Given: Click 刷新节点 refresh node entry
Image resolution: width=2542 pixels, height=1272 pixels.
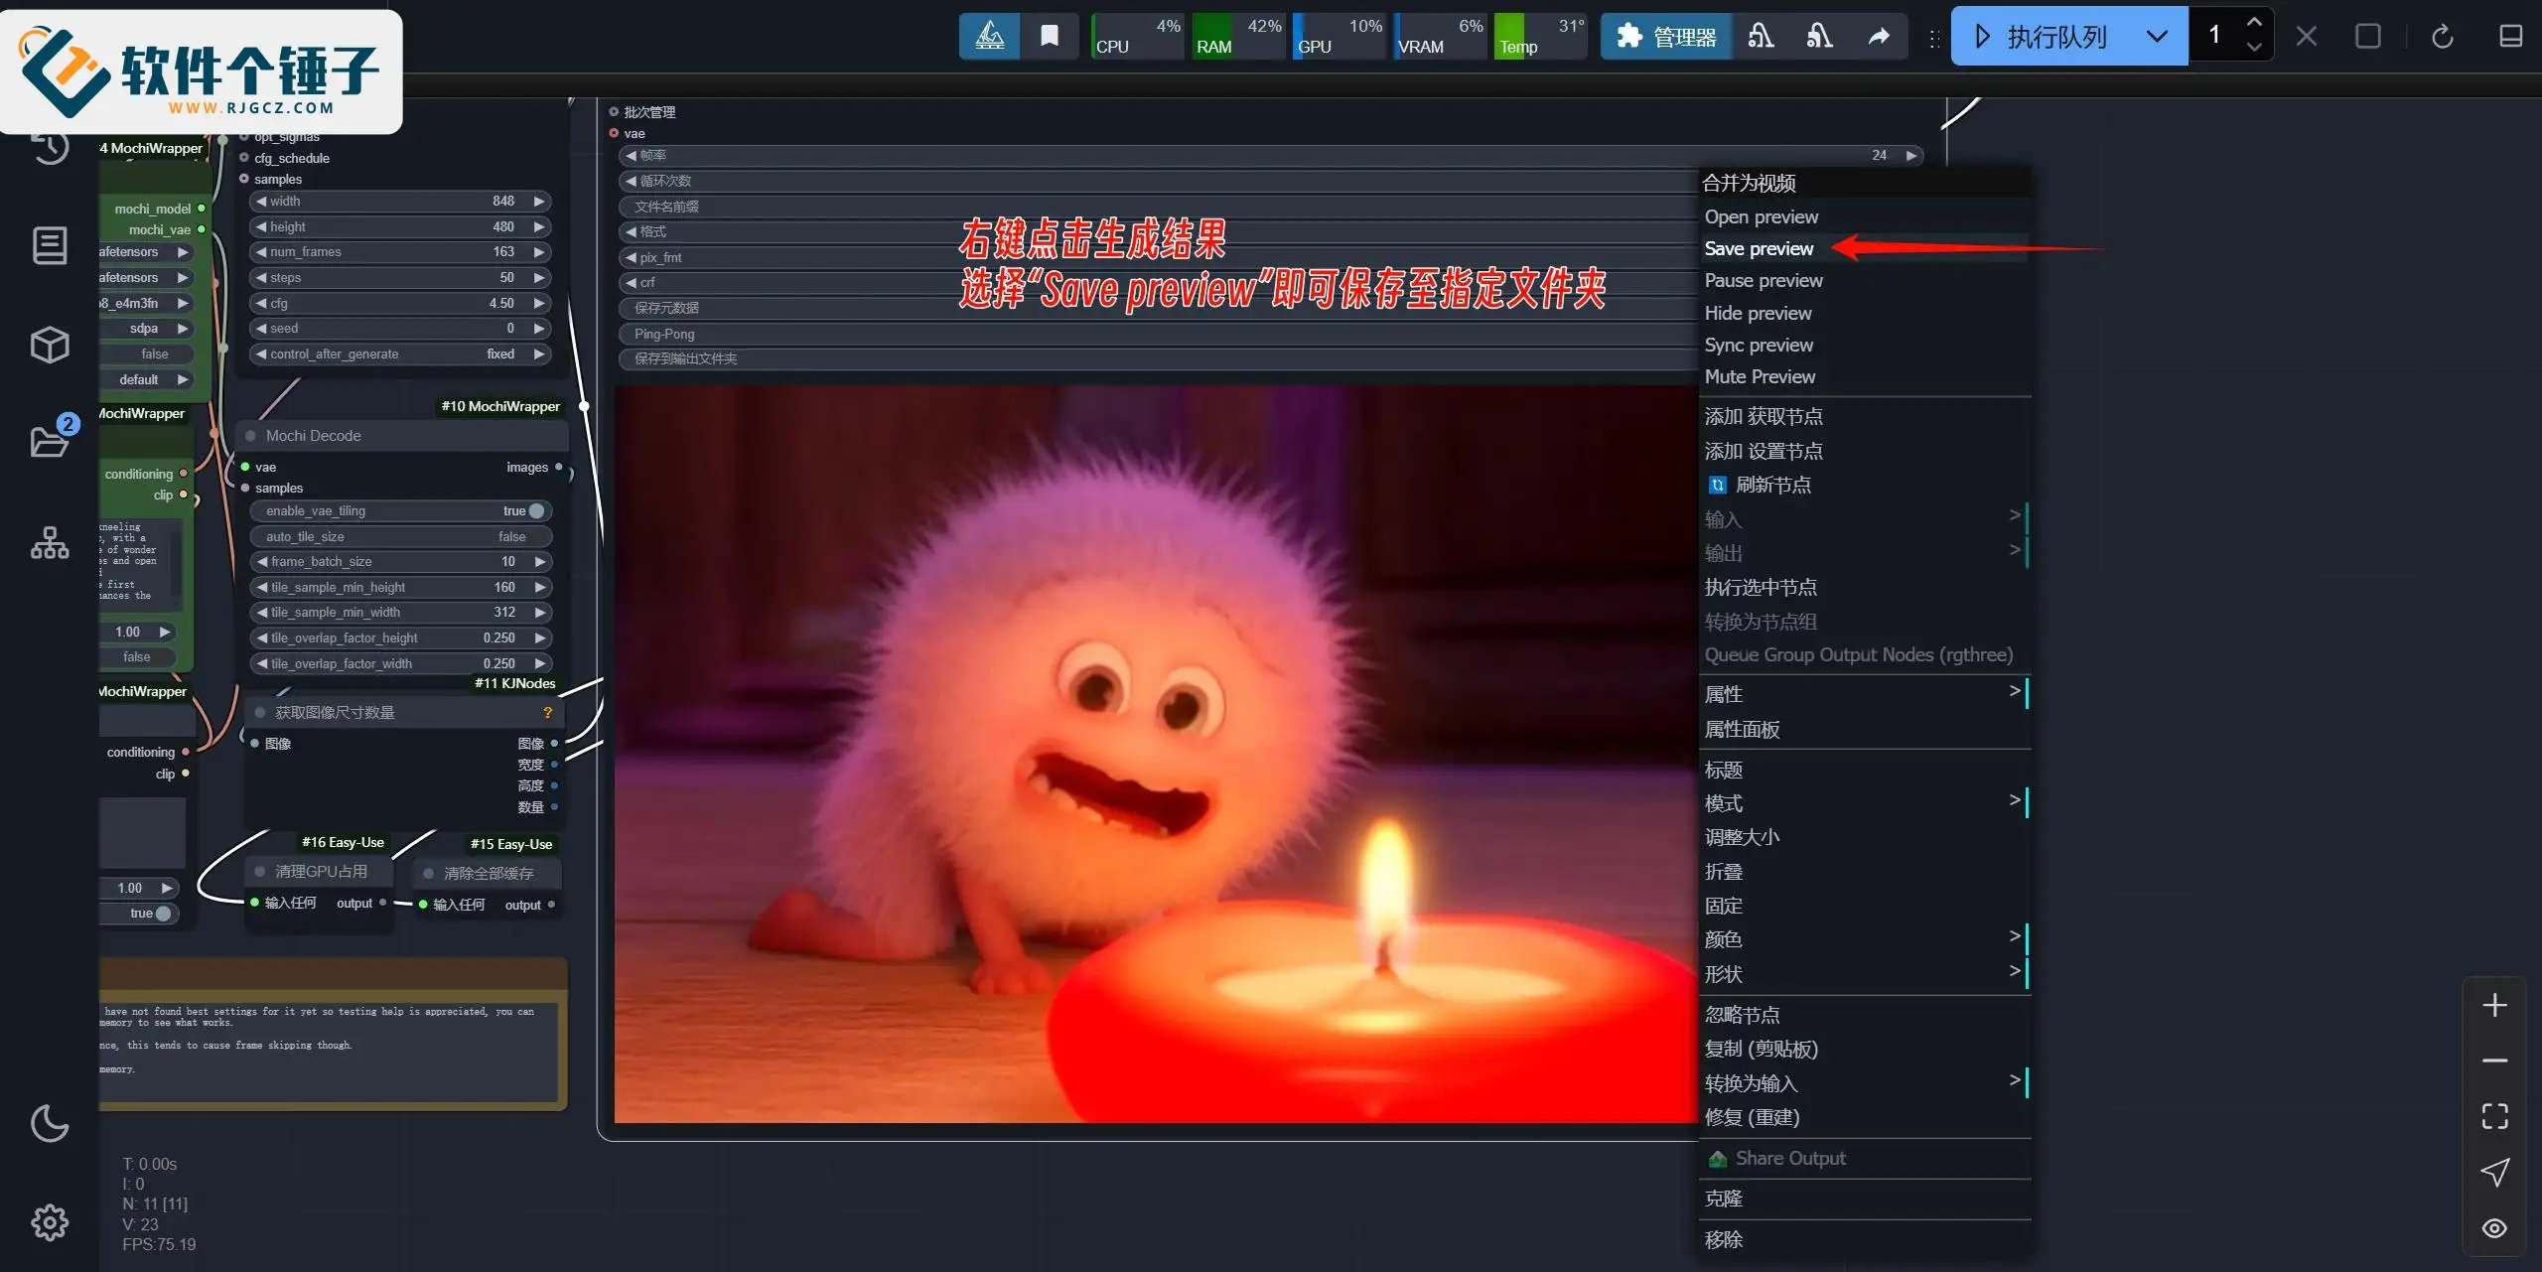Looking at the screenshot, I should coord(1864,485).
